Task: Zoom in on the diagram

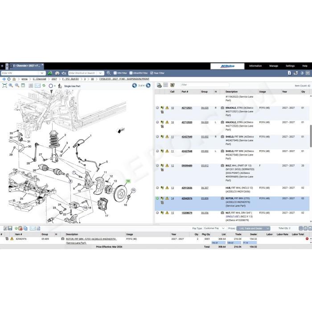Action: 11,86
